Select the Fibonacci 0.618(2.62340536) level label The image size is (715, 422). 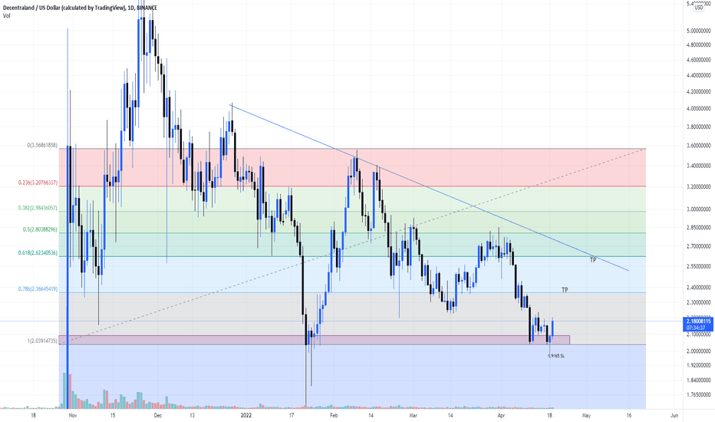pos(38,252)
